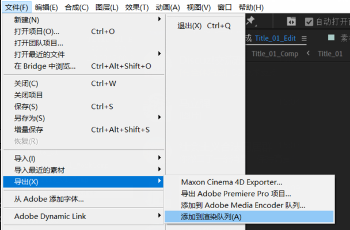The image size is (350, 230).
Task: Expand the 另存为(S) submenu
Action: click(83, 118)
